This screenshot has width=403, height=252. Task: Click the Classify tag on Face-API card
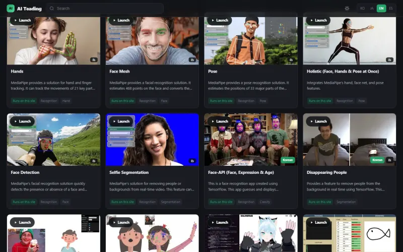tap(265, 202)
